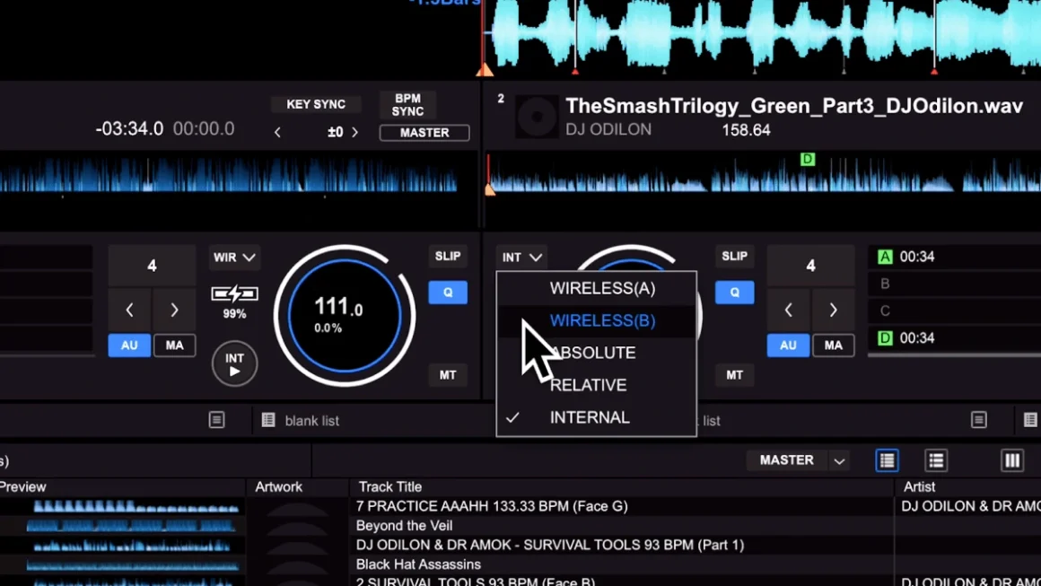Sort by Artwork column header
Image resolution: width=1041 pixels, height=586 pixels.
click(278, 486)
